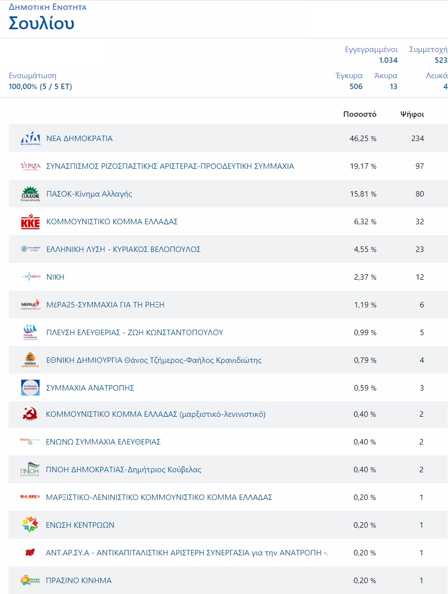This screenshot has height=594, width=448.
Task: Open ΕΛΛΗΝΙΚΗ ΛΥΣΗ - ΚΥΡΙΑΚΟΣ ΒΕΛΟΠΟΥΛΟΣ link
Action: tap(124, 249)
